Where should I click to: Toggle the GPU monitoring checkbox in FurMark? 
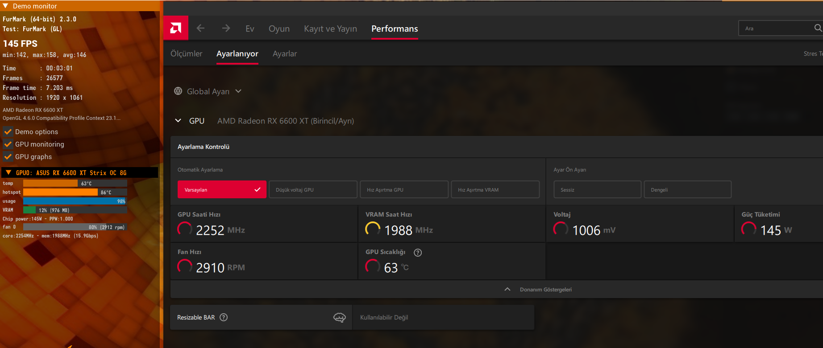pos(8,144)
